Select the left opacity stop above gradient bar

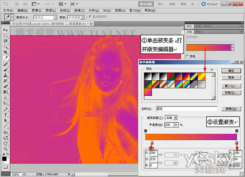[x=145, y=131]
